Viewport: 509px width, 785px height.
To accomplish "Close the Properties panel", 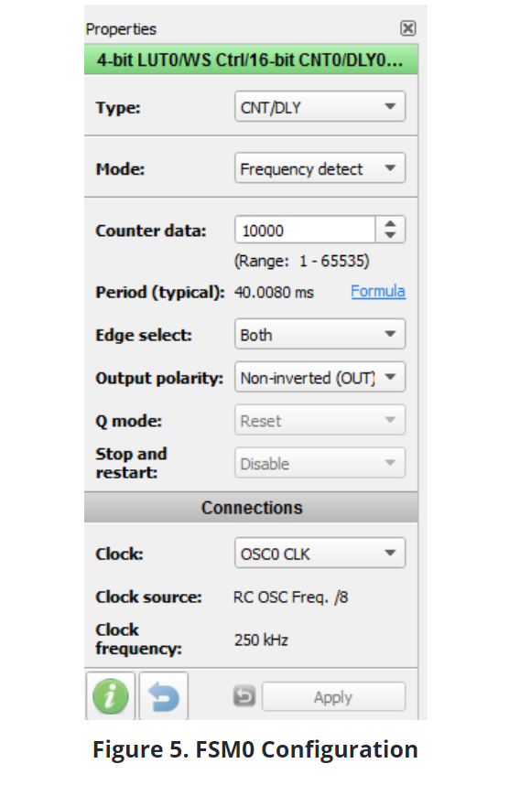I will click(x=408, y=28).
